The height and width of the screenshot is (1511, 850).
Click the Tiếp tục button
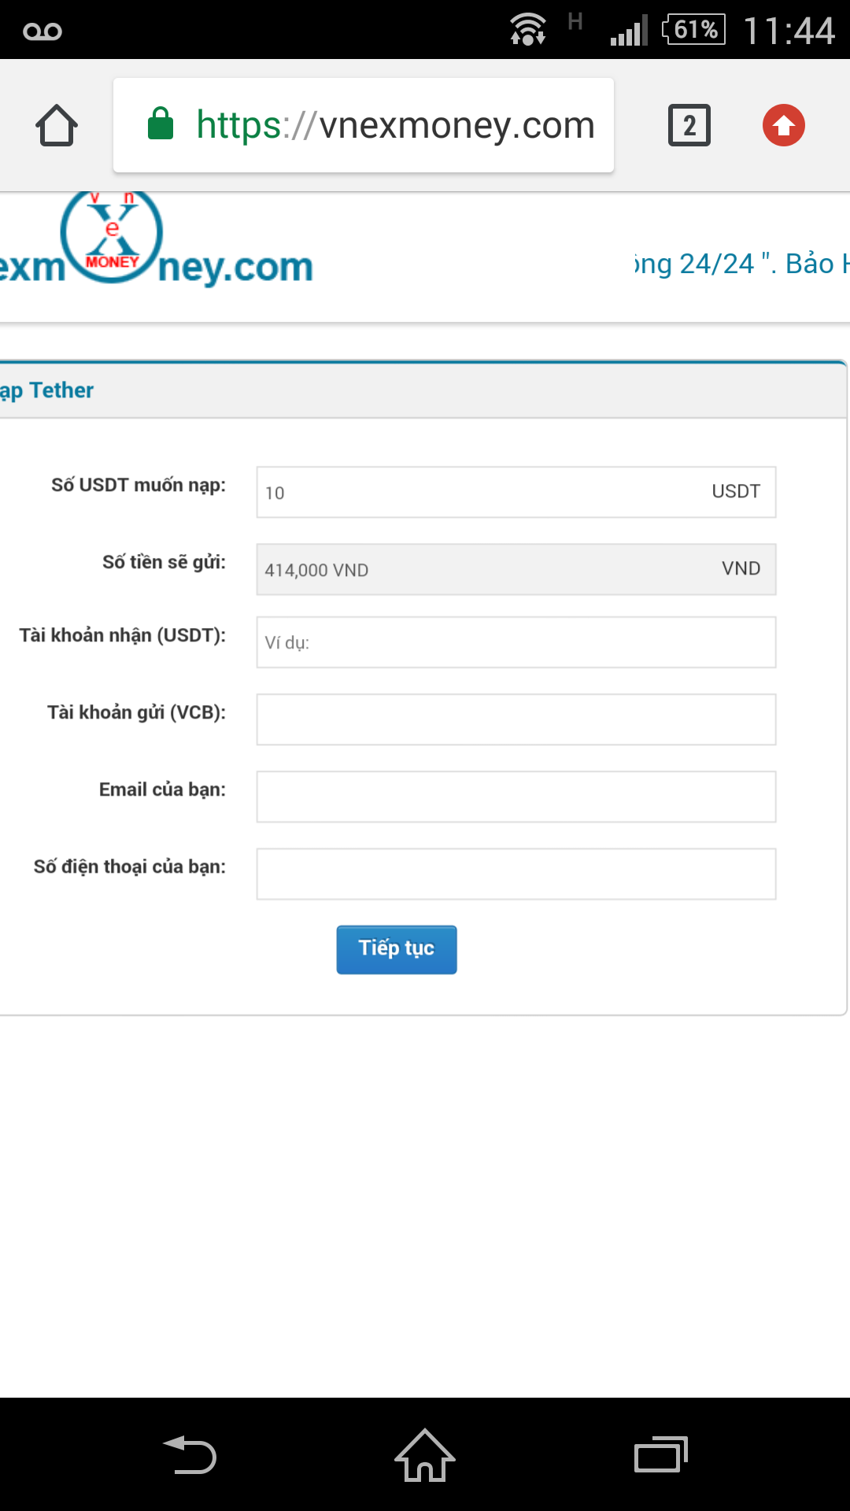tap(397, 949)
